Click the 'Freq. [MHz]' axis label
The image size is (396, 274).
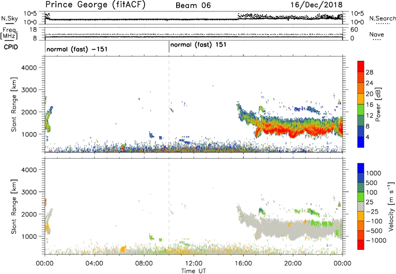tap(9, 33)
